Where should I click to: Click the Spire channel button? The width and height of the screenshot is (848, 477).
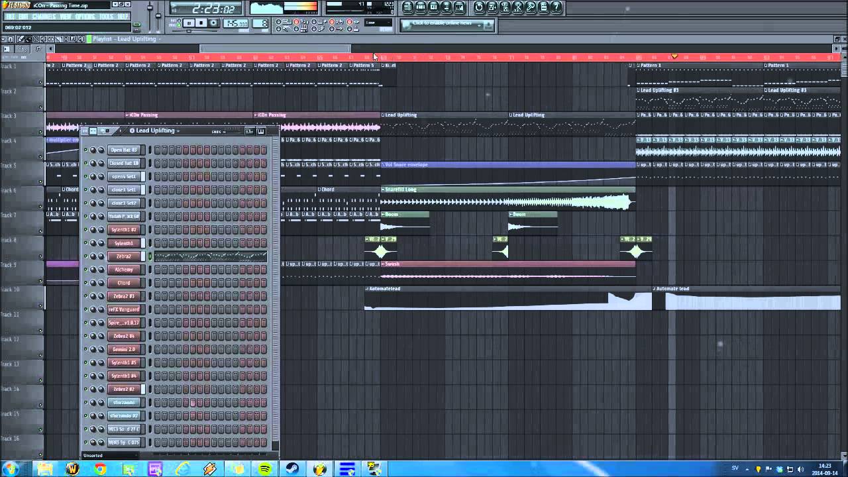[124, 323]
